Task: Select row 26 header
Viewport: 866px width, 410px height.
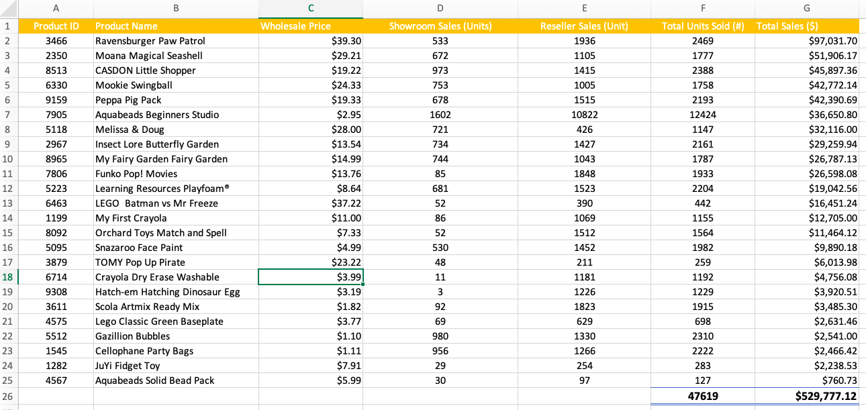Action: [8, 396]
